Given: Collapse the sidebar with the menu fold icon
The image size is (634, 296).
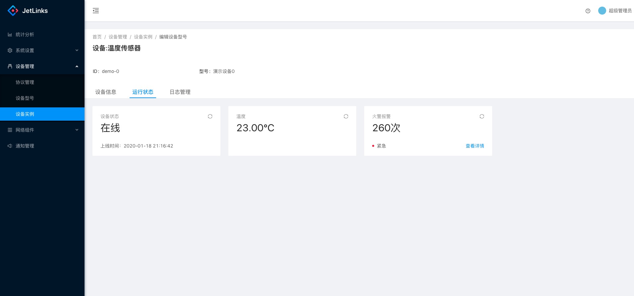Looking at the screenshot, I should pyautogui.click(x=96, y=11).
